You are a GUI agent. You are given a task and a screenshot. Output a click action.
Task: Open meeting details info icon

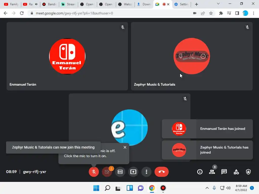(200, 172)
